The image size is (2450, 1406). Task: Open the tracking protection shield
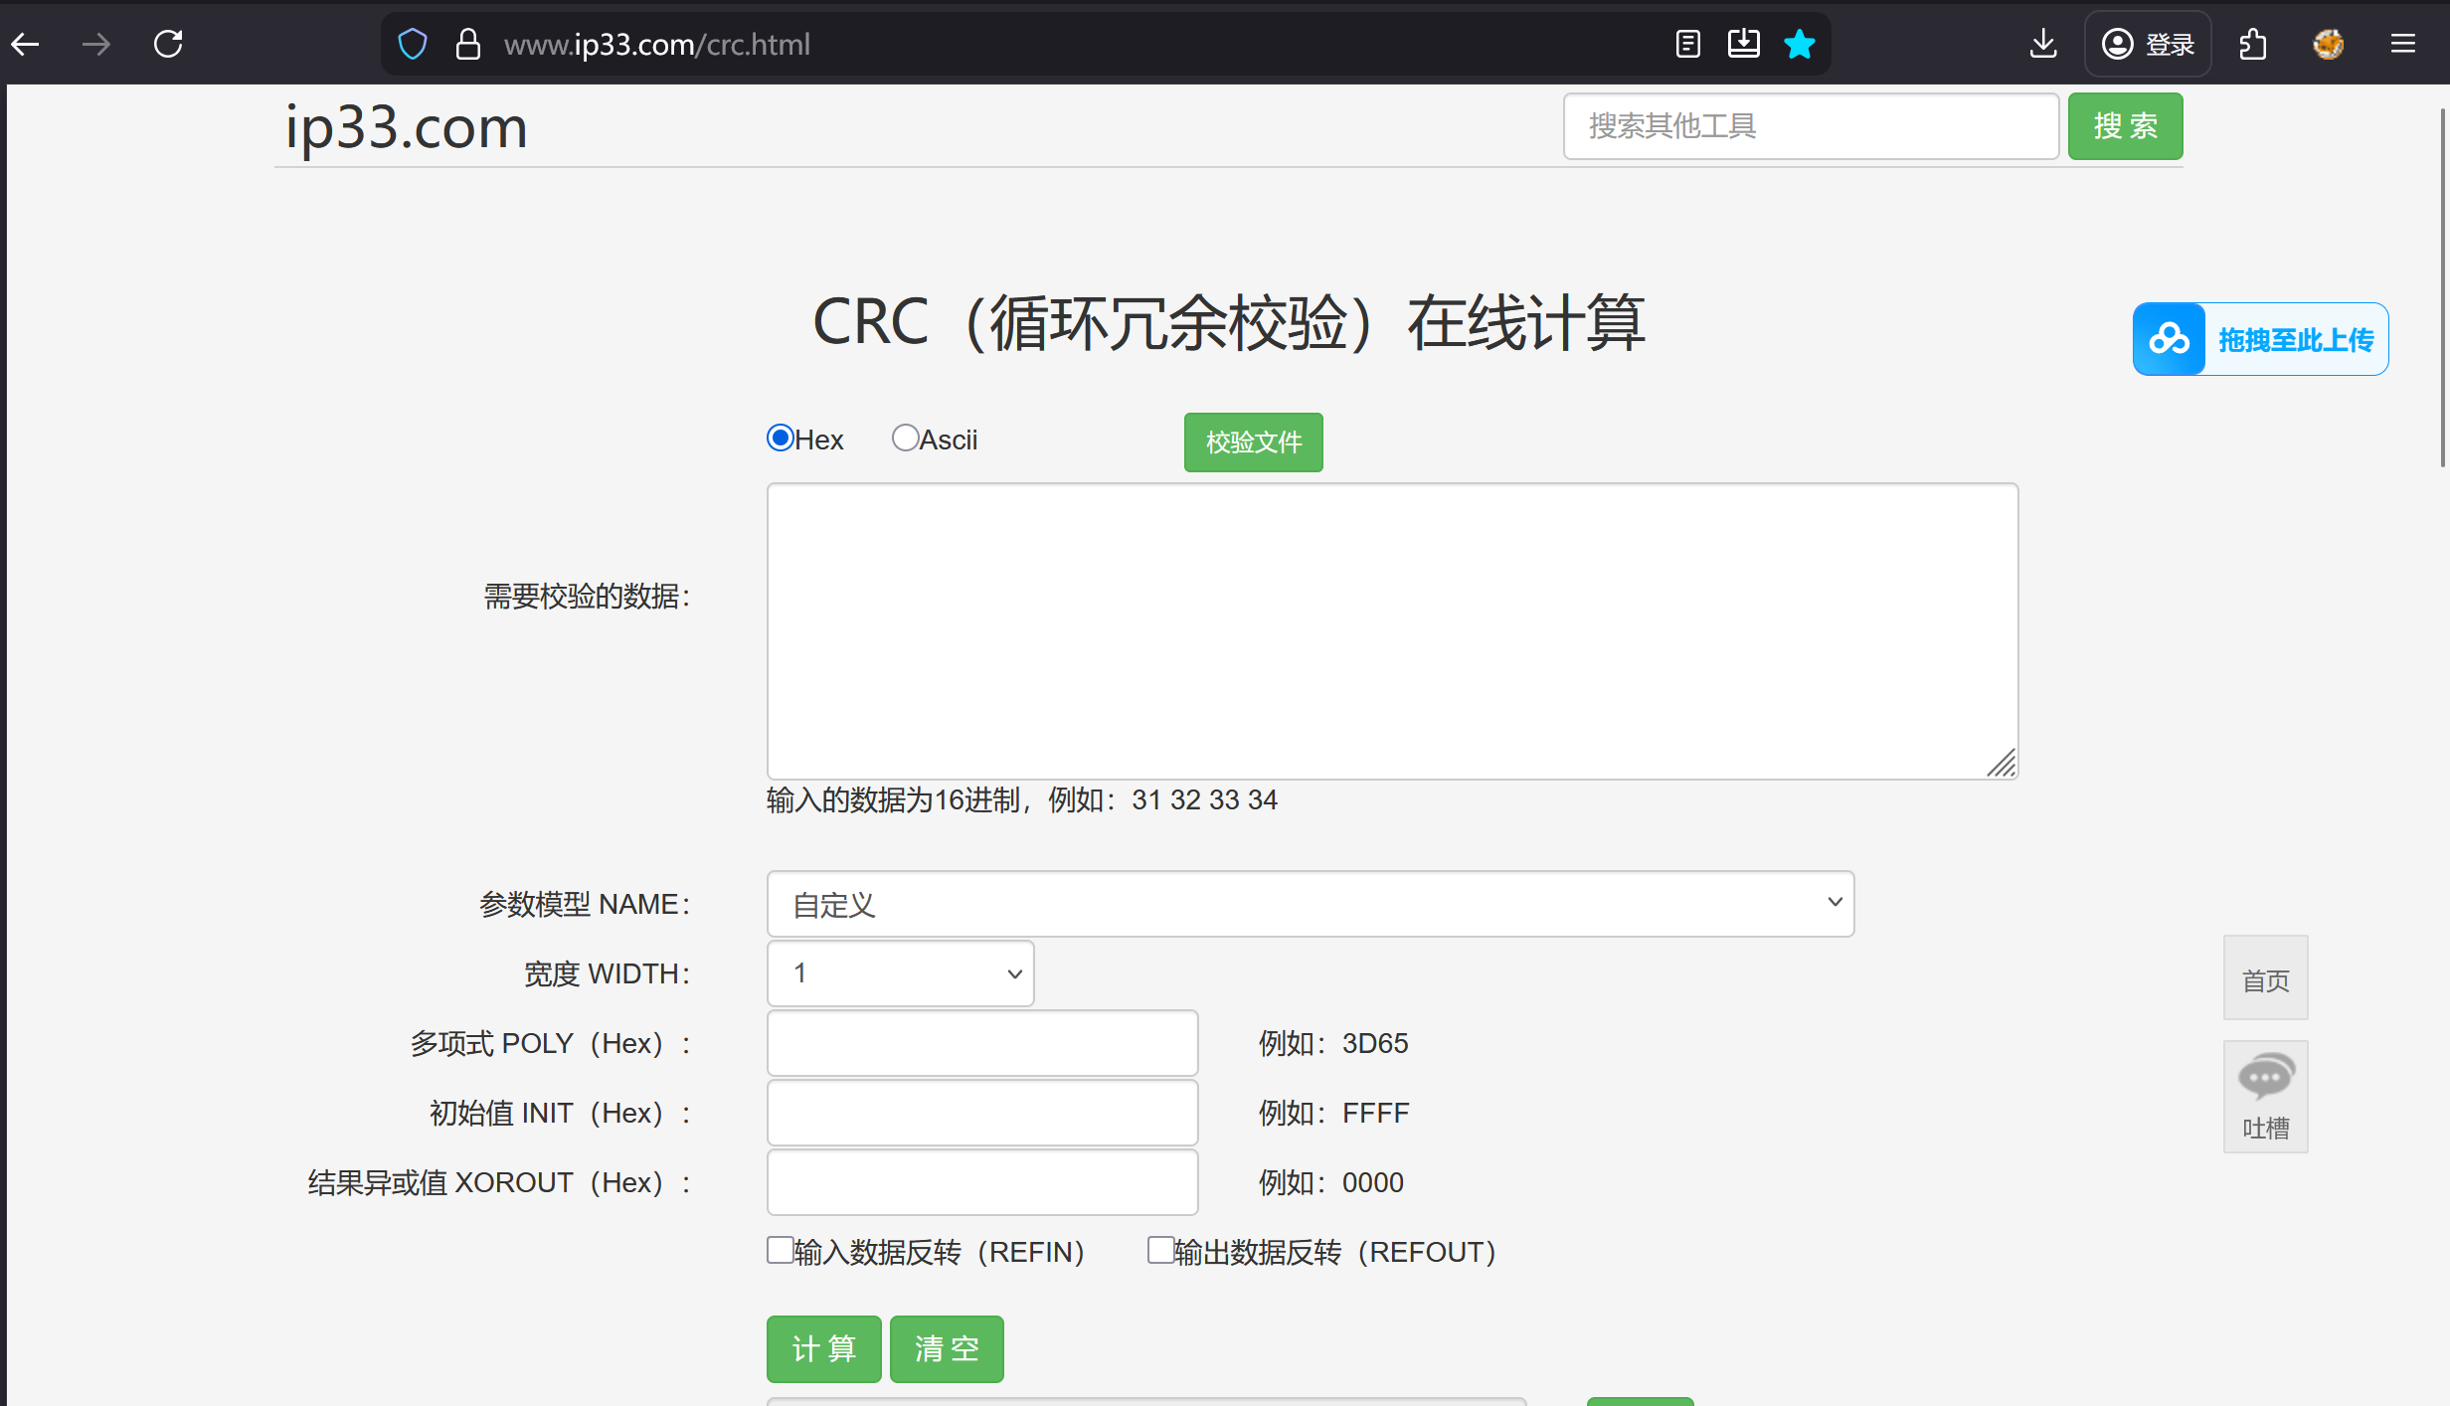pyautogui.click(x=413, y=44)
